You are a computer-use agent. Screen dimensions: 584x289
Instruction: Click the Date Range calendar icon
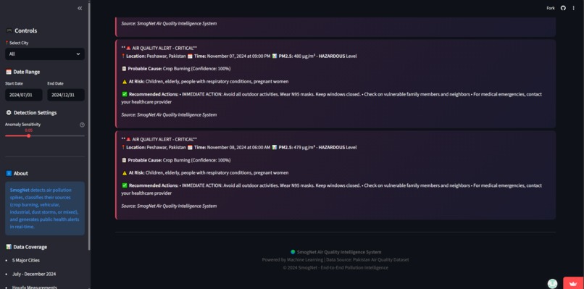point(9,72)
